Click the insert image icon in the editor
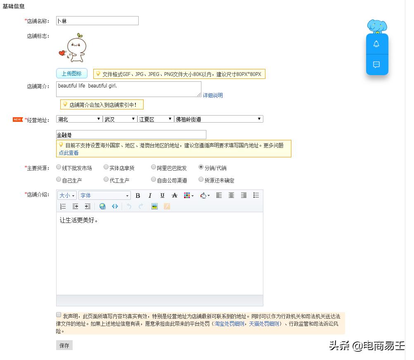This screenshot has height=360, width=414. click(x=154, y=206)
